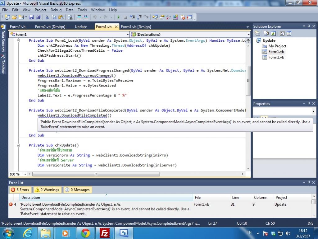Sort by the Line column header
Viewport: 318px width, 239px height.
click(241, 198)
